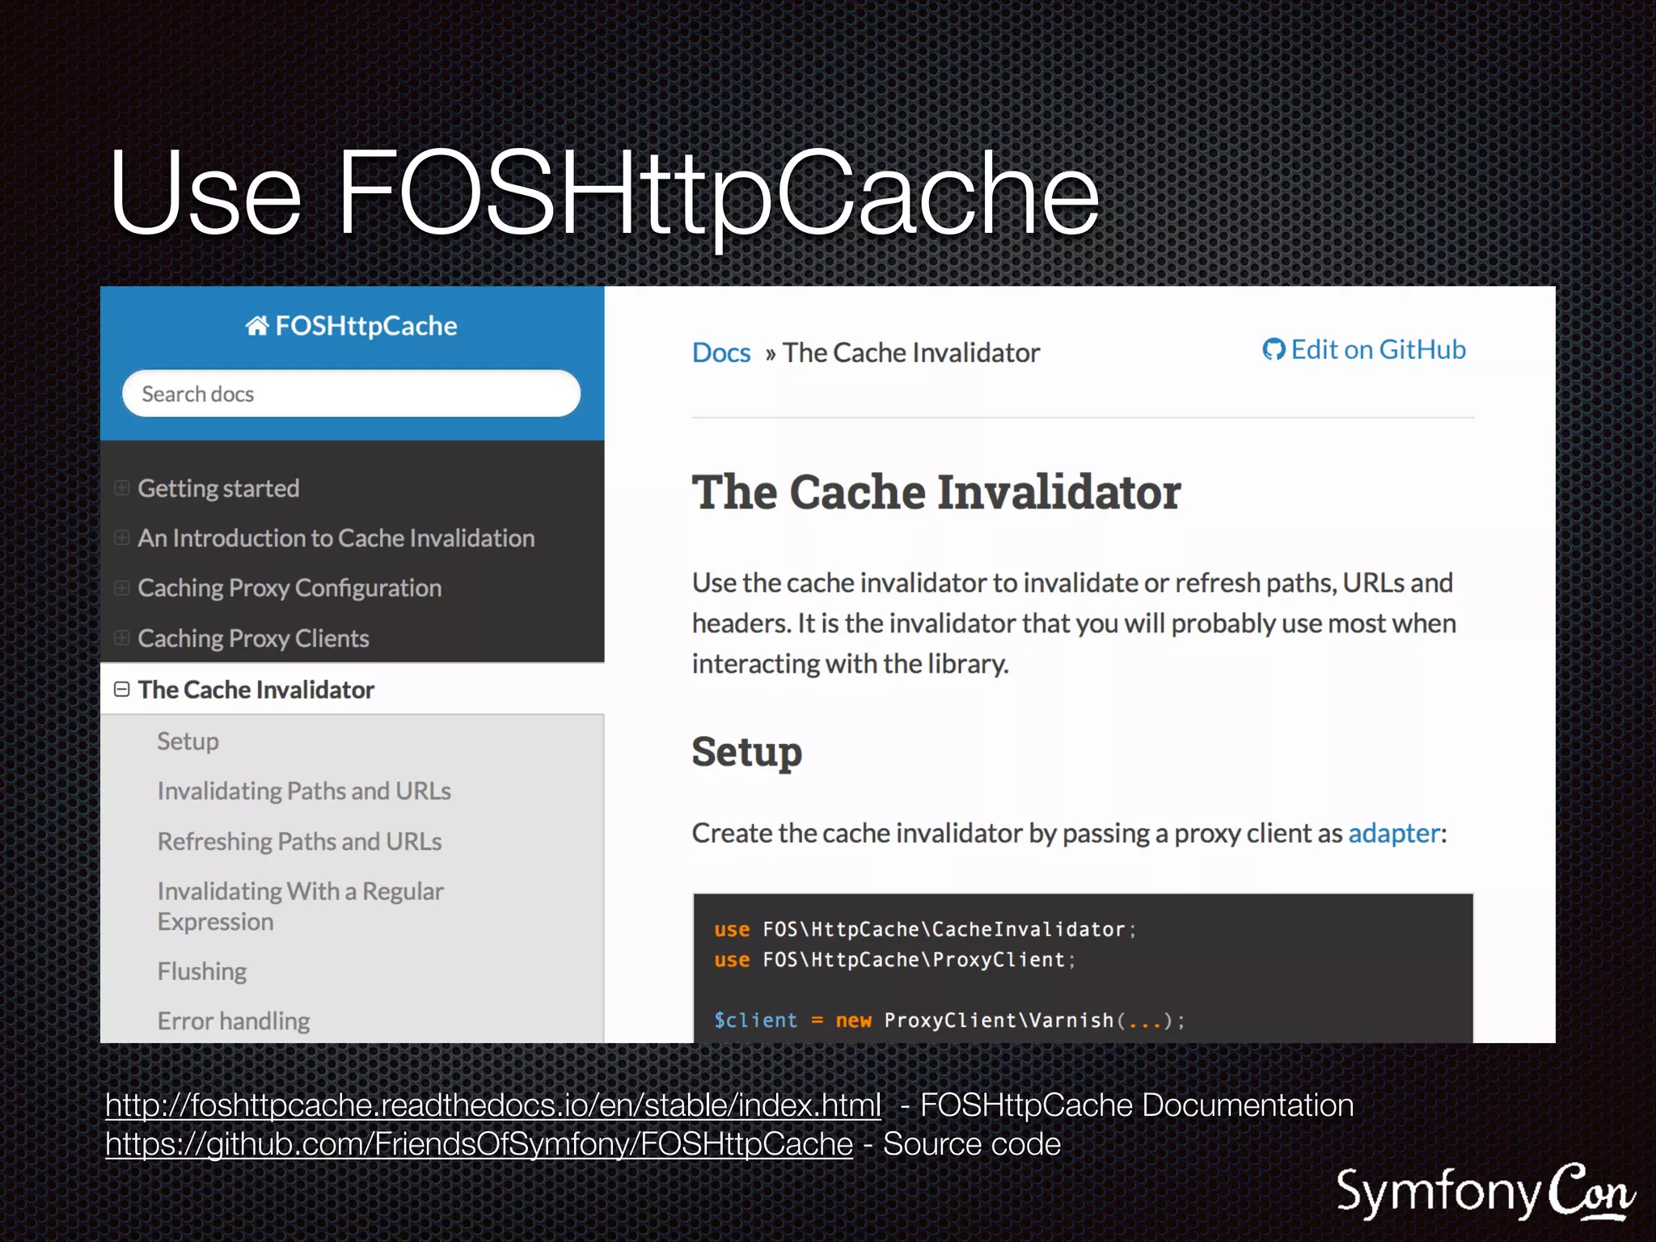
Task: Click the slide title 'Use FOSHttpCache'
Action: 604,196
